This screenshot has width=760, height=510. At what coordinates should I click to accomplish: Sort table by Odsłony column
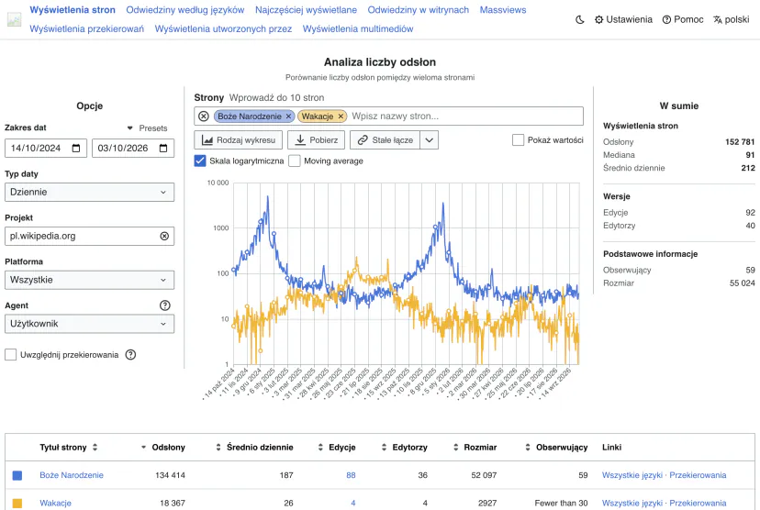click(163, 447)
